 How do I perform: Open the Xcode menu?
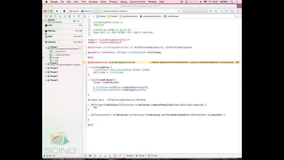[54, 2]
